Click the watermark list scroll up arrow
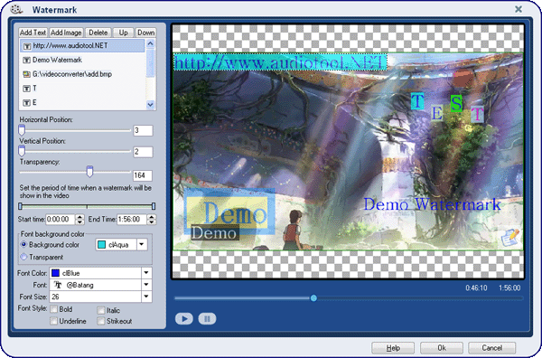The width and height of the screenshot is (542, 358). [x=150, y=43]
